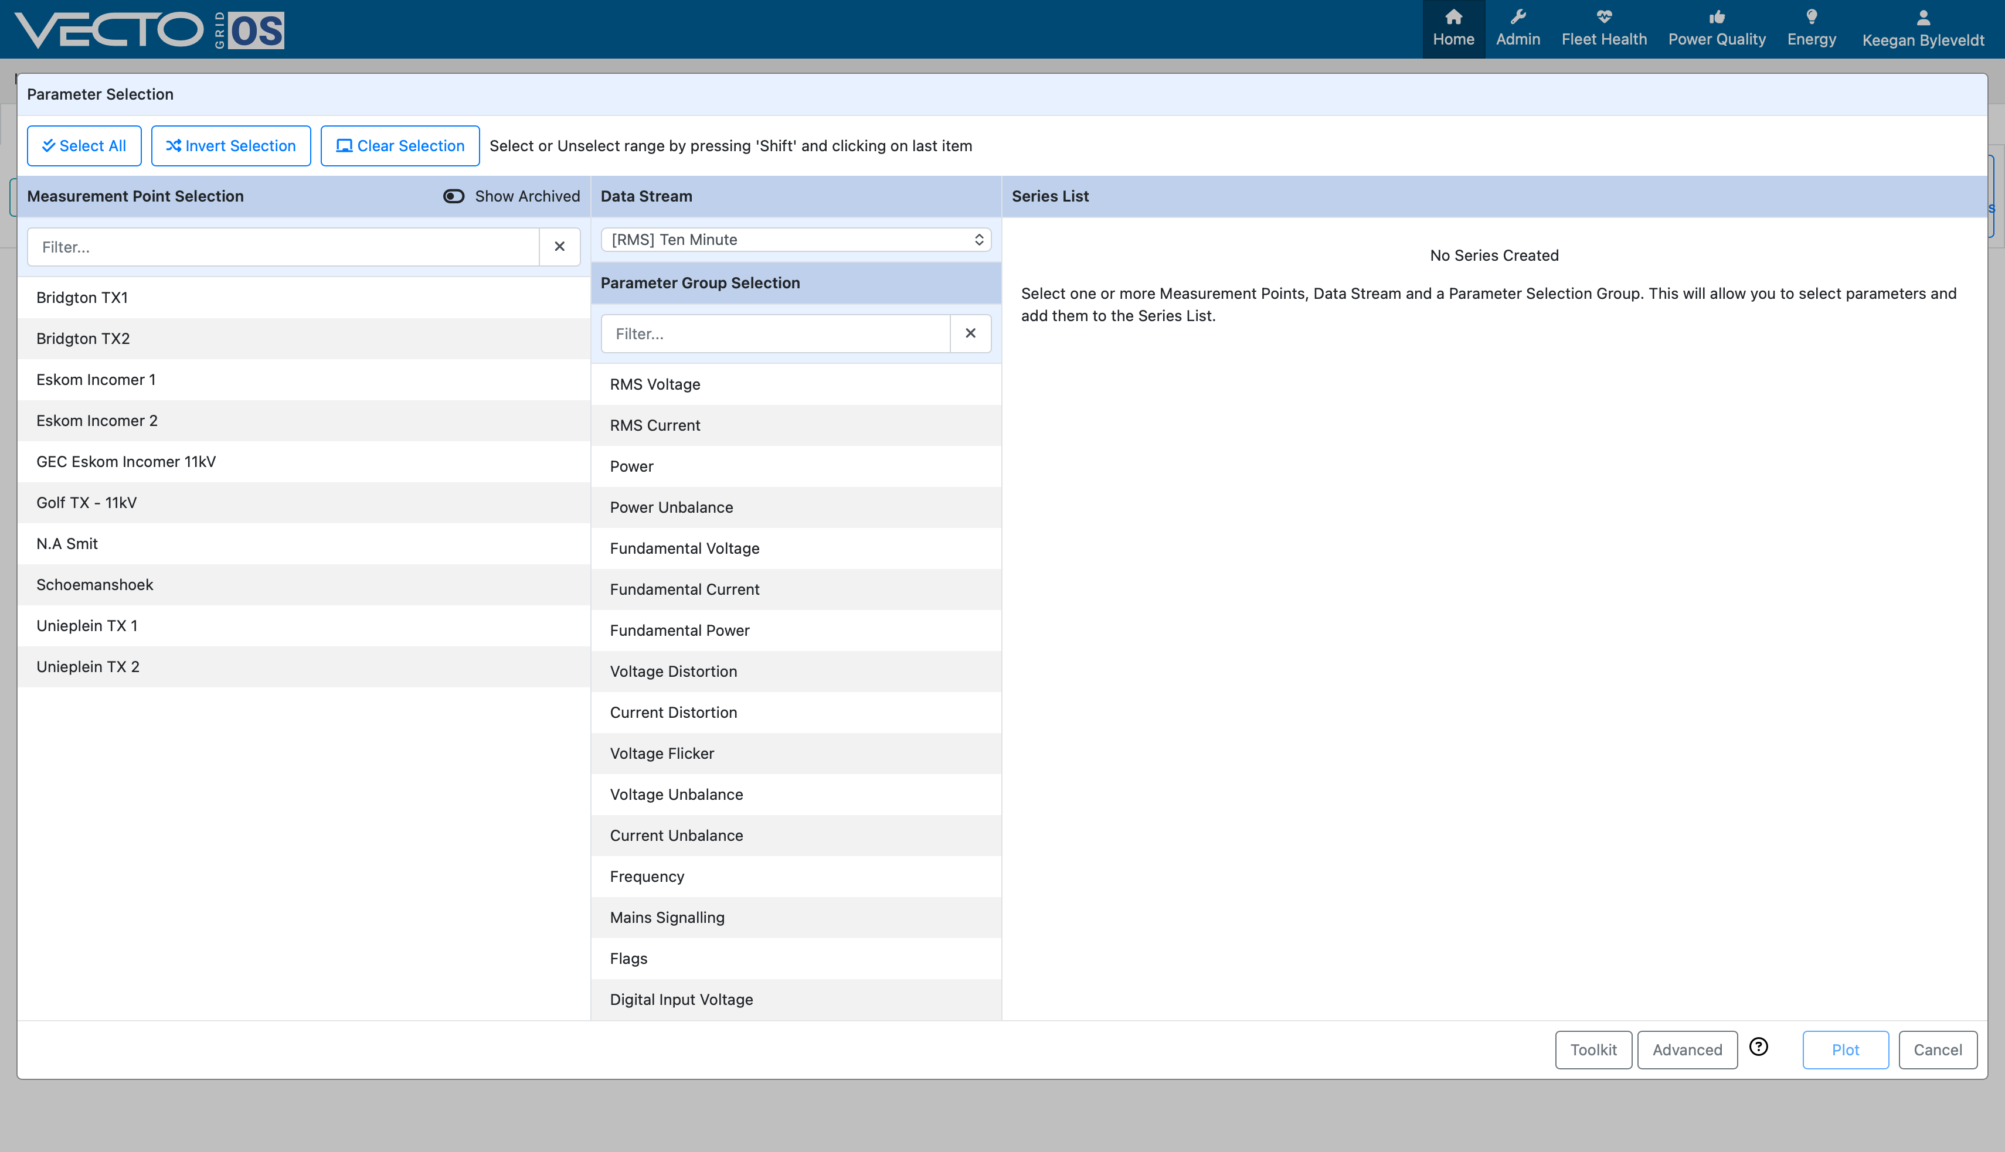Choose RMS Voltage parameter group
The image size is (2005, 1152).
click(796, 384)
